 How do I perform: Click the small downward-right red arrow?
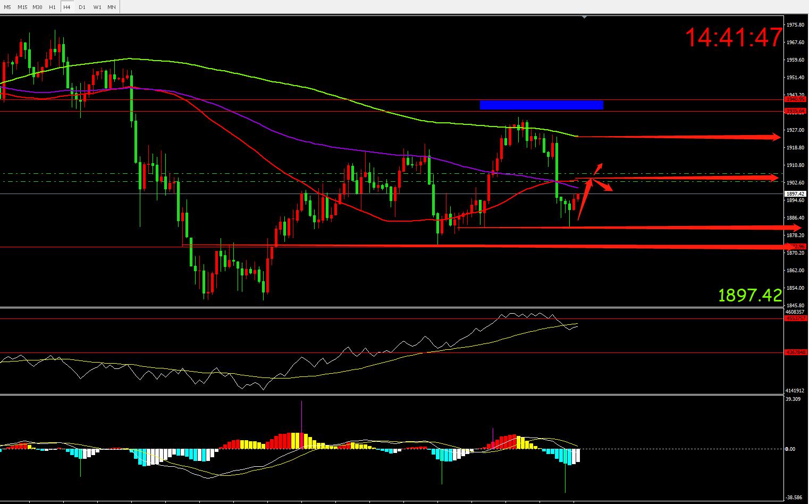(x=604, y=187)
